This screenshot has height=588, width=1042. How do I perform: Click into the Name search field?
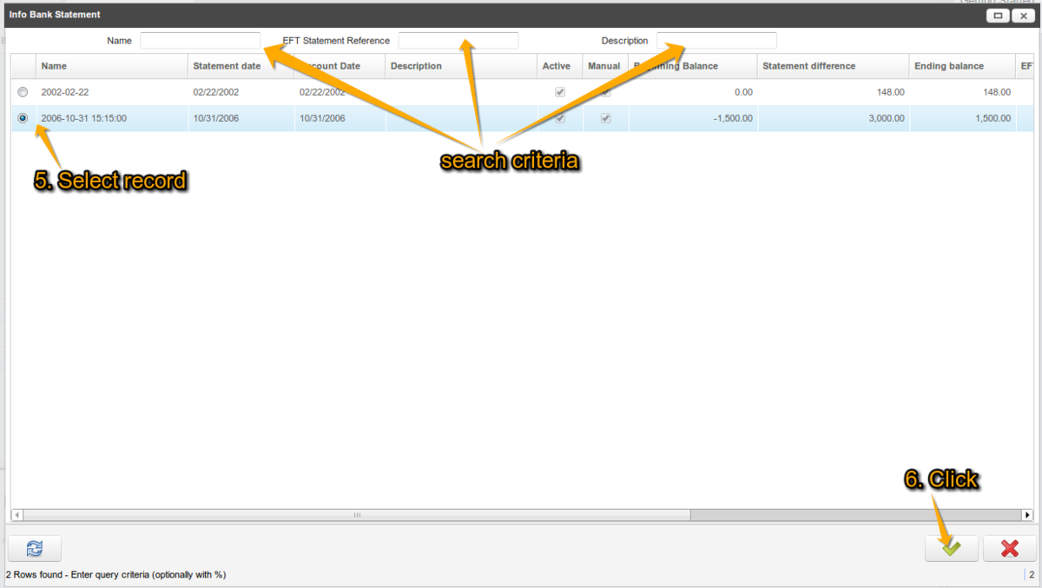pos(200,41)
